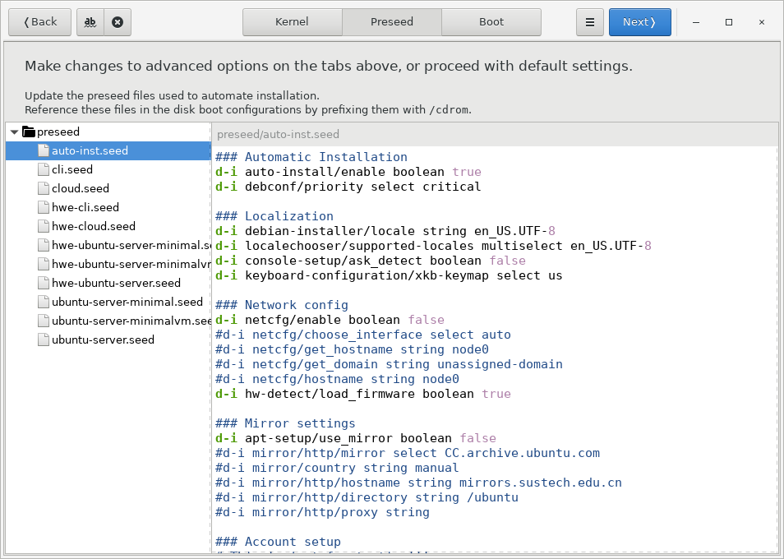The width and height of the screenshot is (784, 559).
Task: Open ubuntu-server-minimal.seed file
Action: tap(108, 302)
